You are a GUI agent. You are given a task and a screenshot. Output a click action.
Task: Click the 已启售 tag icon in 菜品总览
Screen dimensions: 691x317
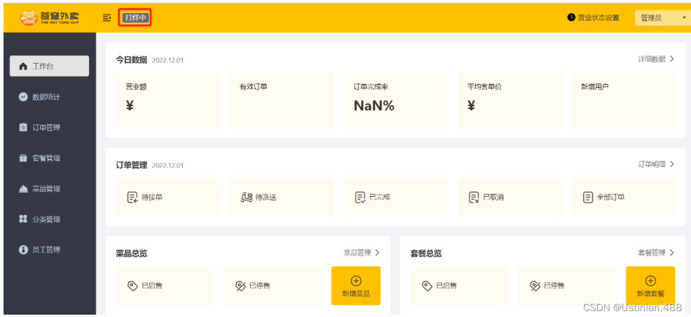click(x=132, y=286)
